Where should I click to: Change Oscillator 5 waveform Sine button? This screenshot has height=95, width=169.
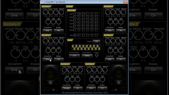pyautogui.click(x=110, y=59)
